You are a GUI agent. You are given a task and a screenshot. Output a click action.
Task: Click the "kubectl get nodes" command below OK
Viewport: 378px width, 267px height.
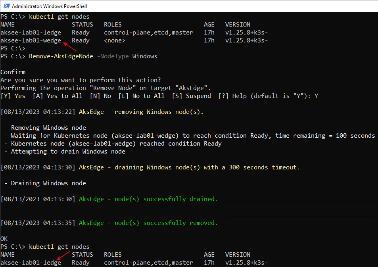tap(59, 247)
